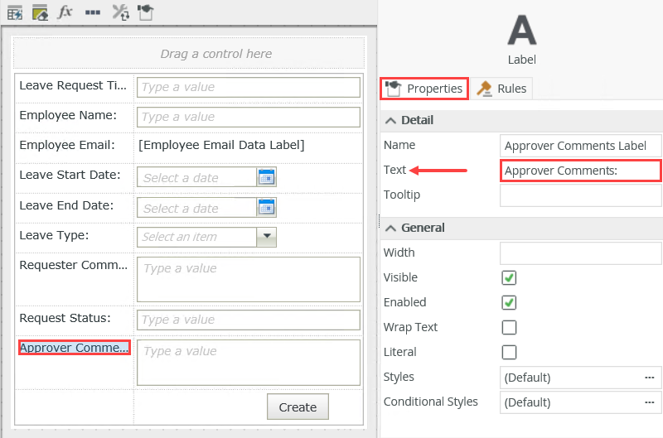
Task: Enable the Literal checkbox
Action: coord(509,352)
